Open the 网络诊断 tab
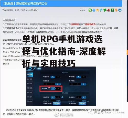The height and width of the screenshot is (118, 128). (x=30, y=101)
